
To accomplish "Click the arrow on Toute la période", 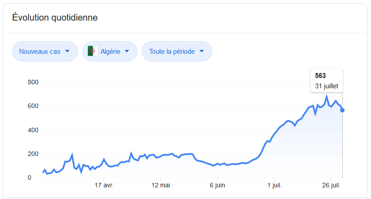I will 202,51.
